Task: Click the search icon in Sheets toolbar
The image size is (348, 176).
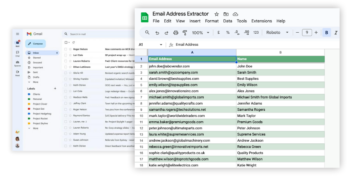Action: click(x=147, y=33)
